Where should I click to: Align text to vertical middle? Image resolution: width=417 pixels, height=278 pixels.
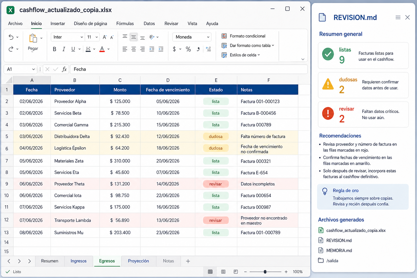134,37
